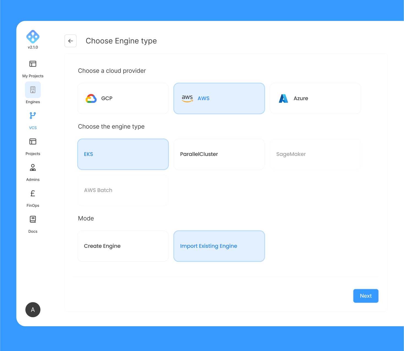Open the VCS branch icon
404x351 pixels.
[x=33, y=116]
